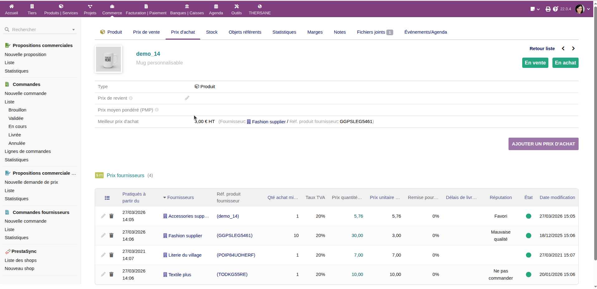Open the column selector list icon
Image resolution: width=597 pixels, height=289 pixels.
[107, 198]
